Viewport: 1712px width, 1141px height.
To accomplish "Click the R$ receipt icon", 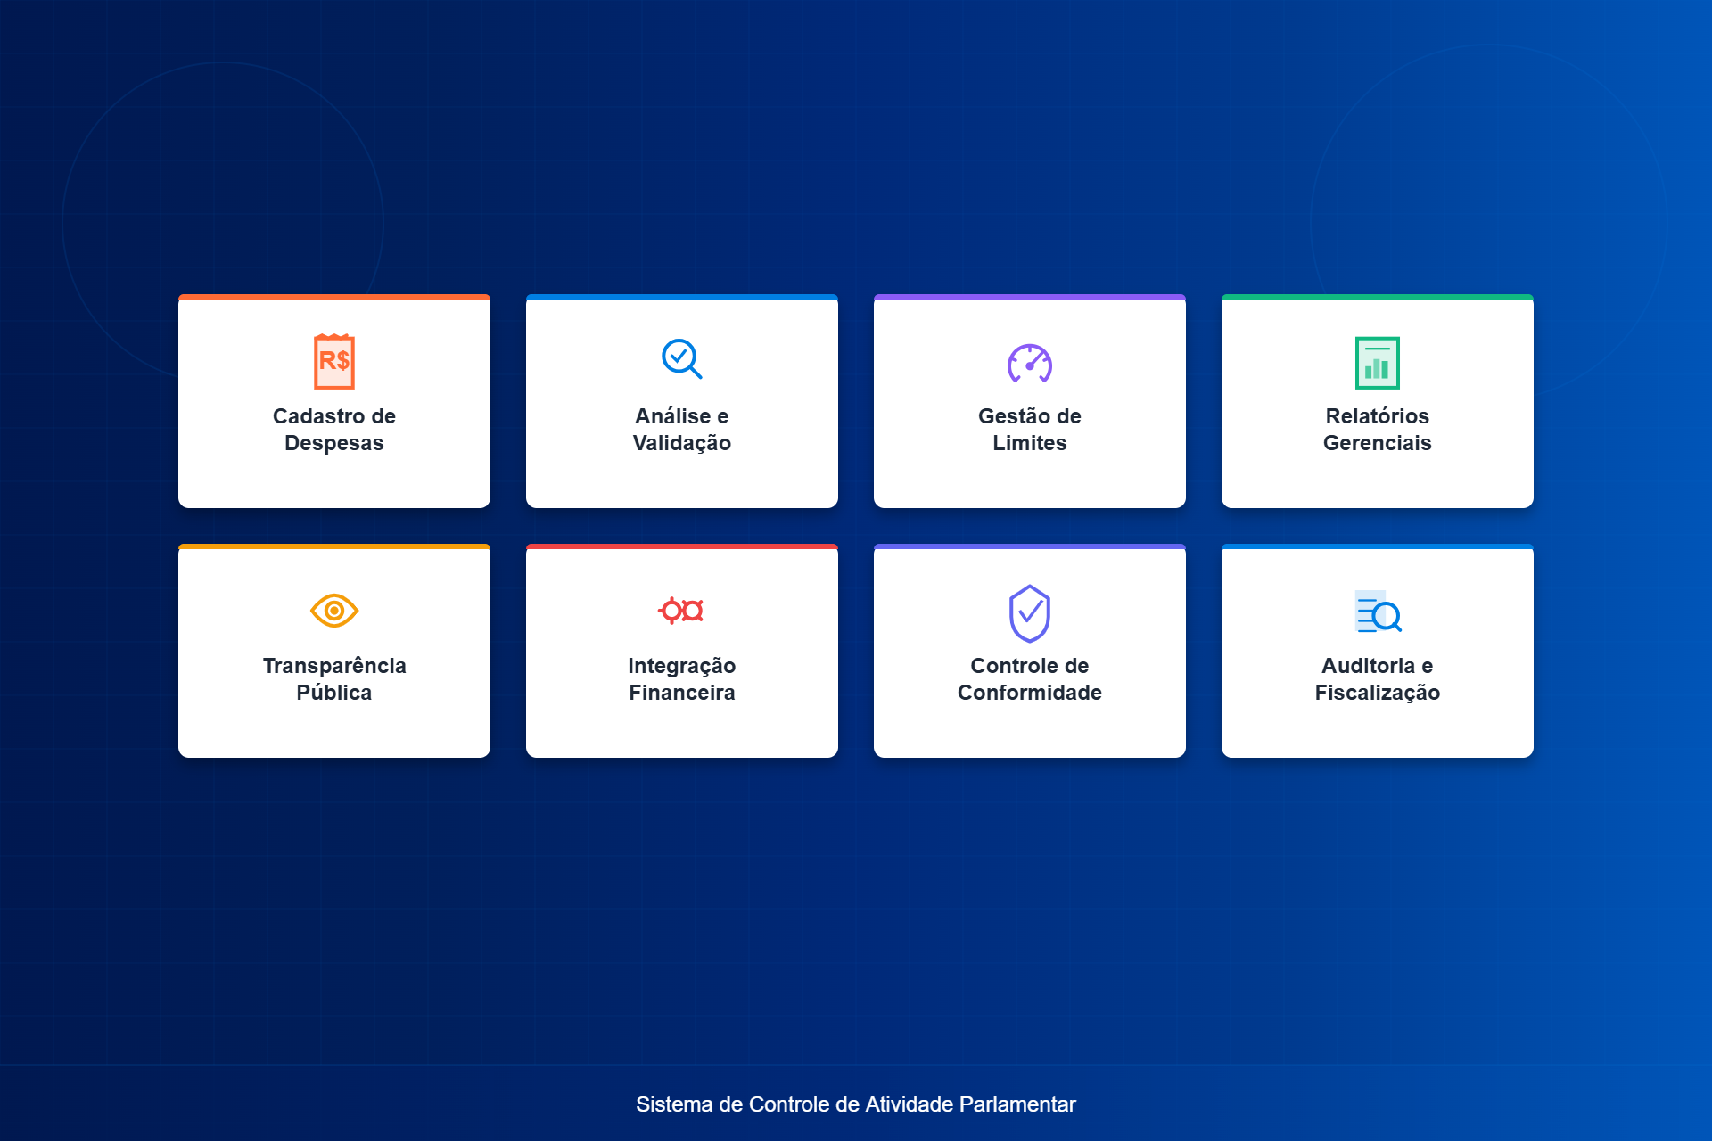I will [x=334, y=362].
